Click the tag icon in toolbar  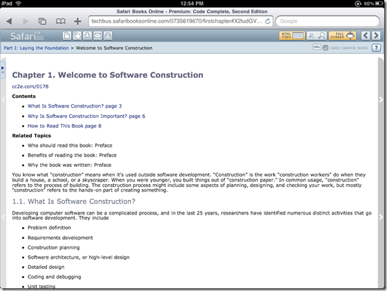pos(77,36)
